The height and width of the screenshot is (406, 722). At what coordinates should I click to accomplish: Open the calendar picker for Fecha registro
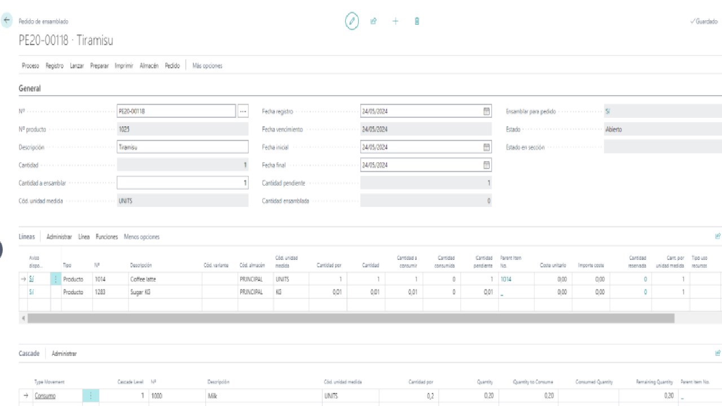tap(487, 111)
